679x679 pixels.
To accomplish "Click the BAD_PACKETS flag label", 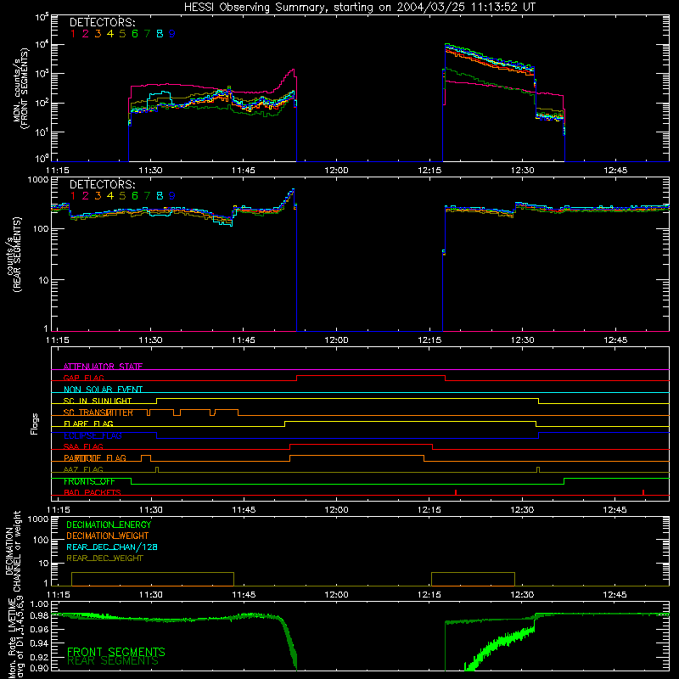I will pos(93,492).
